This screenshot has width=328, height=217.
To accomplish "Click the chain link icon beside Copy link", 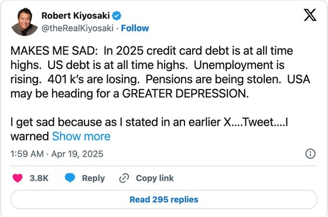I will [124, 178].
